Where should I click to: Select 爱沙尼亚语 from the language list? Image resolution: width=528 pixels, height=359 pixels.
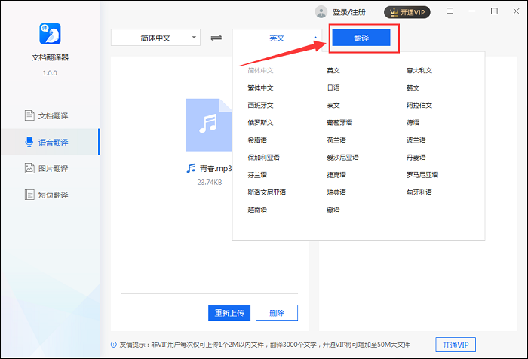pos(342,158)
